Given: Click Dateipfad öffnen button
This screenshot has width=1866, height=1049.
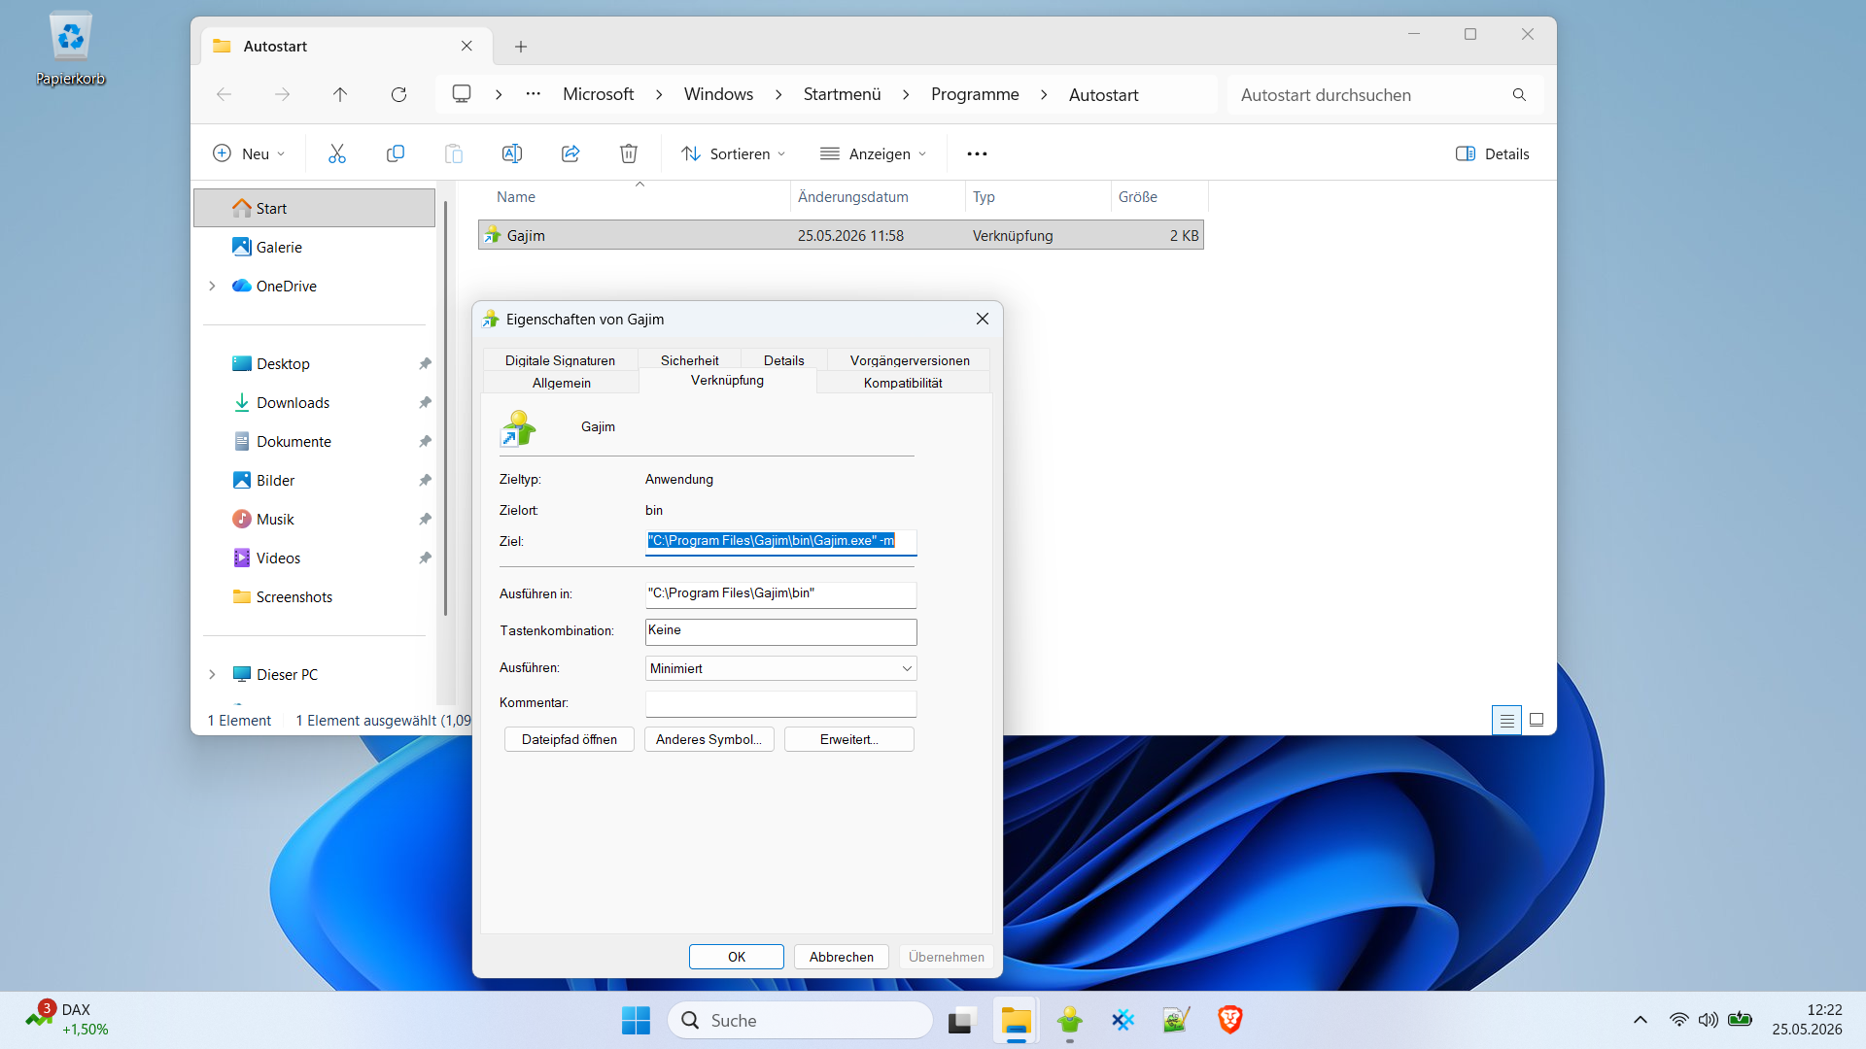Looking at the screenshot, I should (x=570, y=739).
